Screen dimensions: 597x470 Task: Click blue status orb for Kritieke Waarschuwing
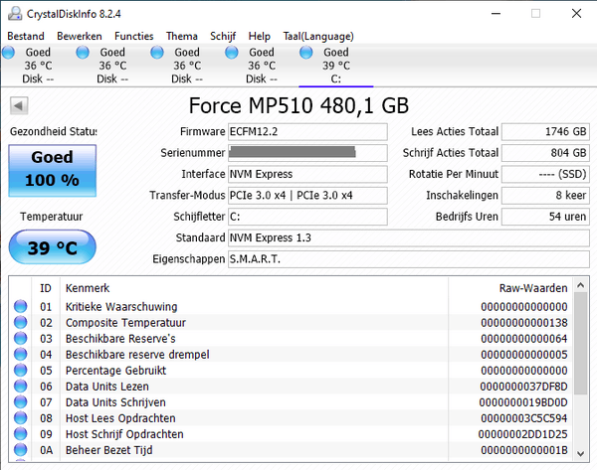pos(20,307)
